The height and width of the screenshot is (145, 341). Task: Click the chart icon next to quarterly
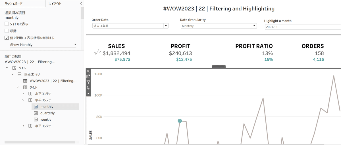point(36,113)
